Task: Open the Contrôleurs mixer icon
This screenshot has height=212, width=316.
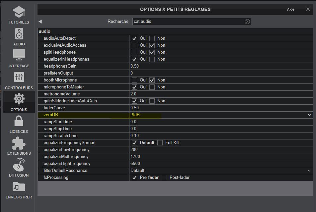Action: click(x=19, y=77)
